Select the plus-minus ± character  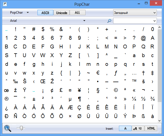34,99
